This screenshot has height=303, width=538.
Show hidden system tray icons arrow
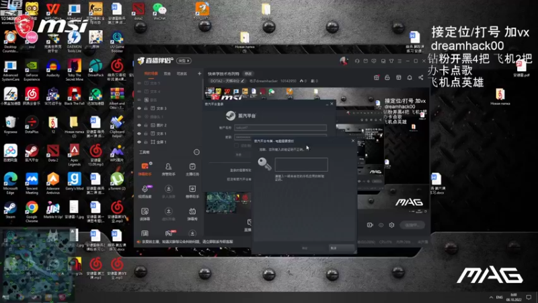click(491, 298)
